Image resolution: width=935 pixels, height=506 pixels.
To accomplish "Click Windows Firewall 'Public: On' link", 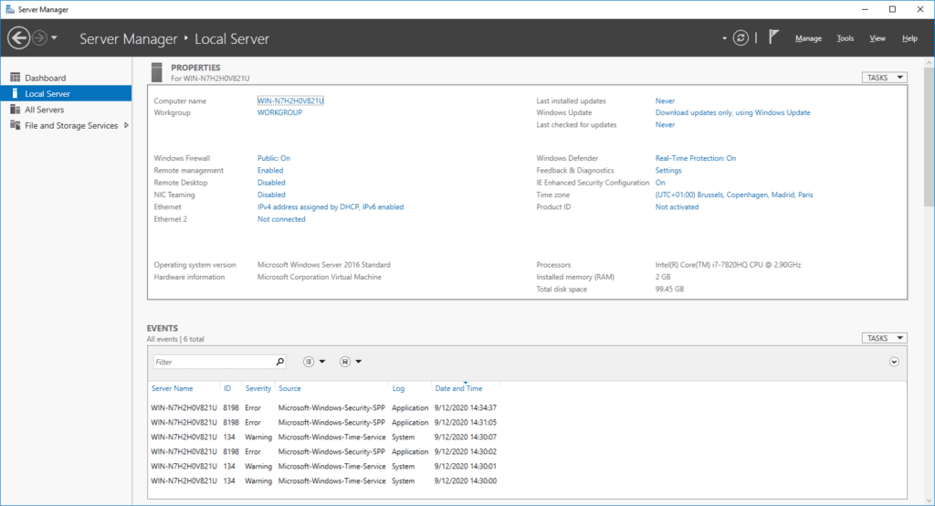I will pyautogui.click(x=274, y=158).
